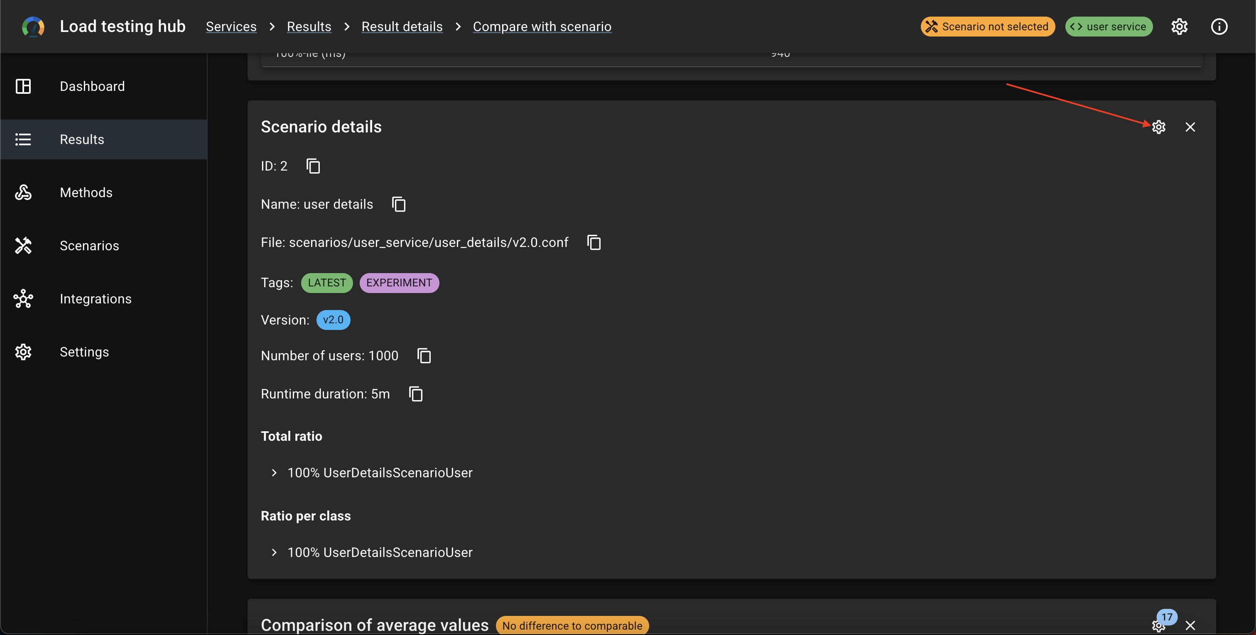This screenshot has height=635, width=1256.
Task: Click the 'Number of users: 1000' text
Action: coord(330,356)
